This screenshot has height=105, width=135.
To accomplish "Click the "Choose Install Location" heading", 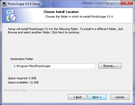I will coord(61,12).
